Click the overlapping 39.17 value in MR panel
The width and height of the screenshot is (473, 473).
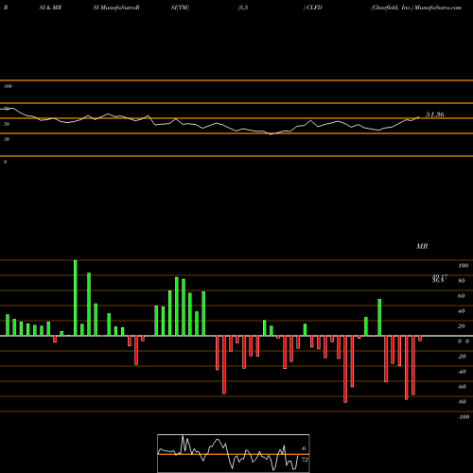tap(440, 278)
